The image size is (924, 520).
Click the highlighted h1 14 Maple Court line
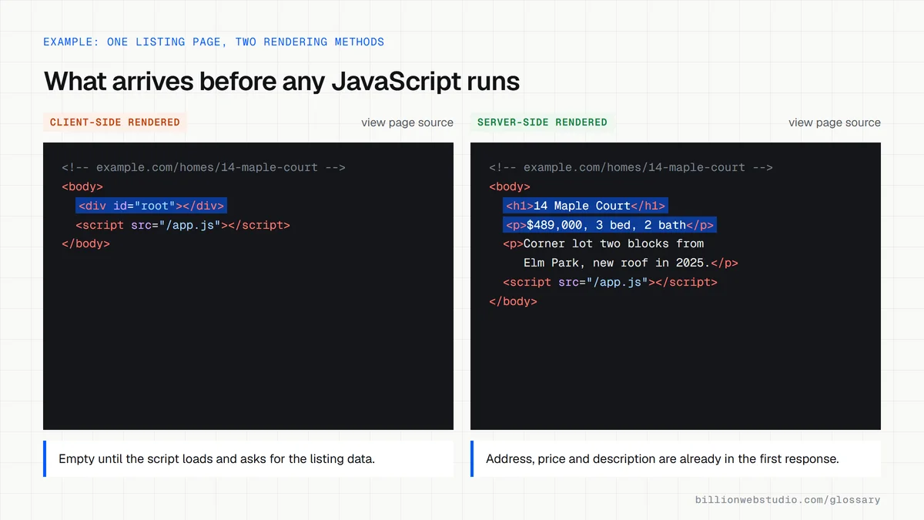(584, 206)
